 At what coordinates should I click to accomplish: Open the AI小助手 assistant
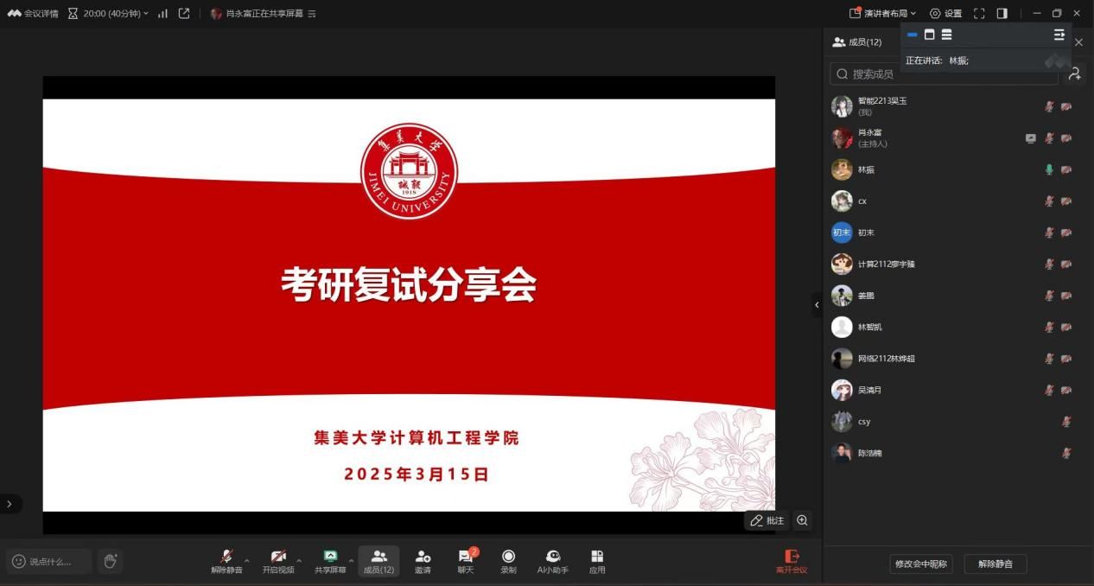click(553, 561)
